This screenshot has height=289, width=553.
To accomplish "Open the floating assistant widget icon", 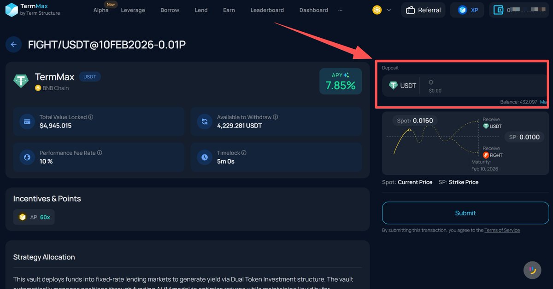I will [x=532, y=271].
